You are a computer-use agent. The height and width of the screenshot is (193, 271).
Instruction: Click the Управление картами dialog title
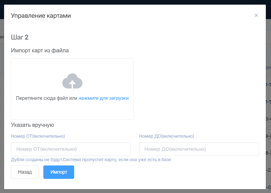click(x=41, y=16)
